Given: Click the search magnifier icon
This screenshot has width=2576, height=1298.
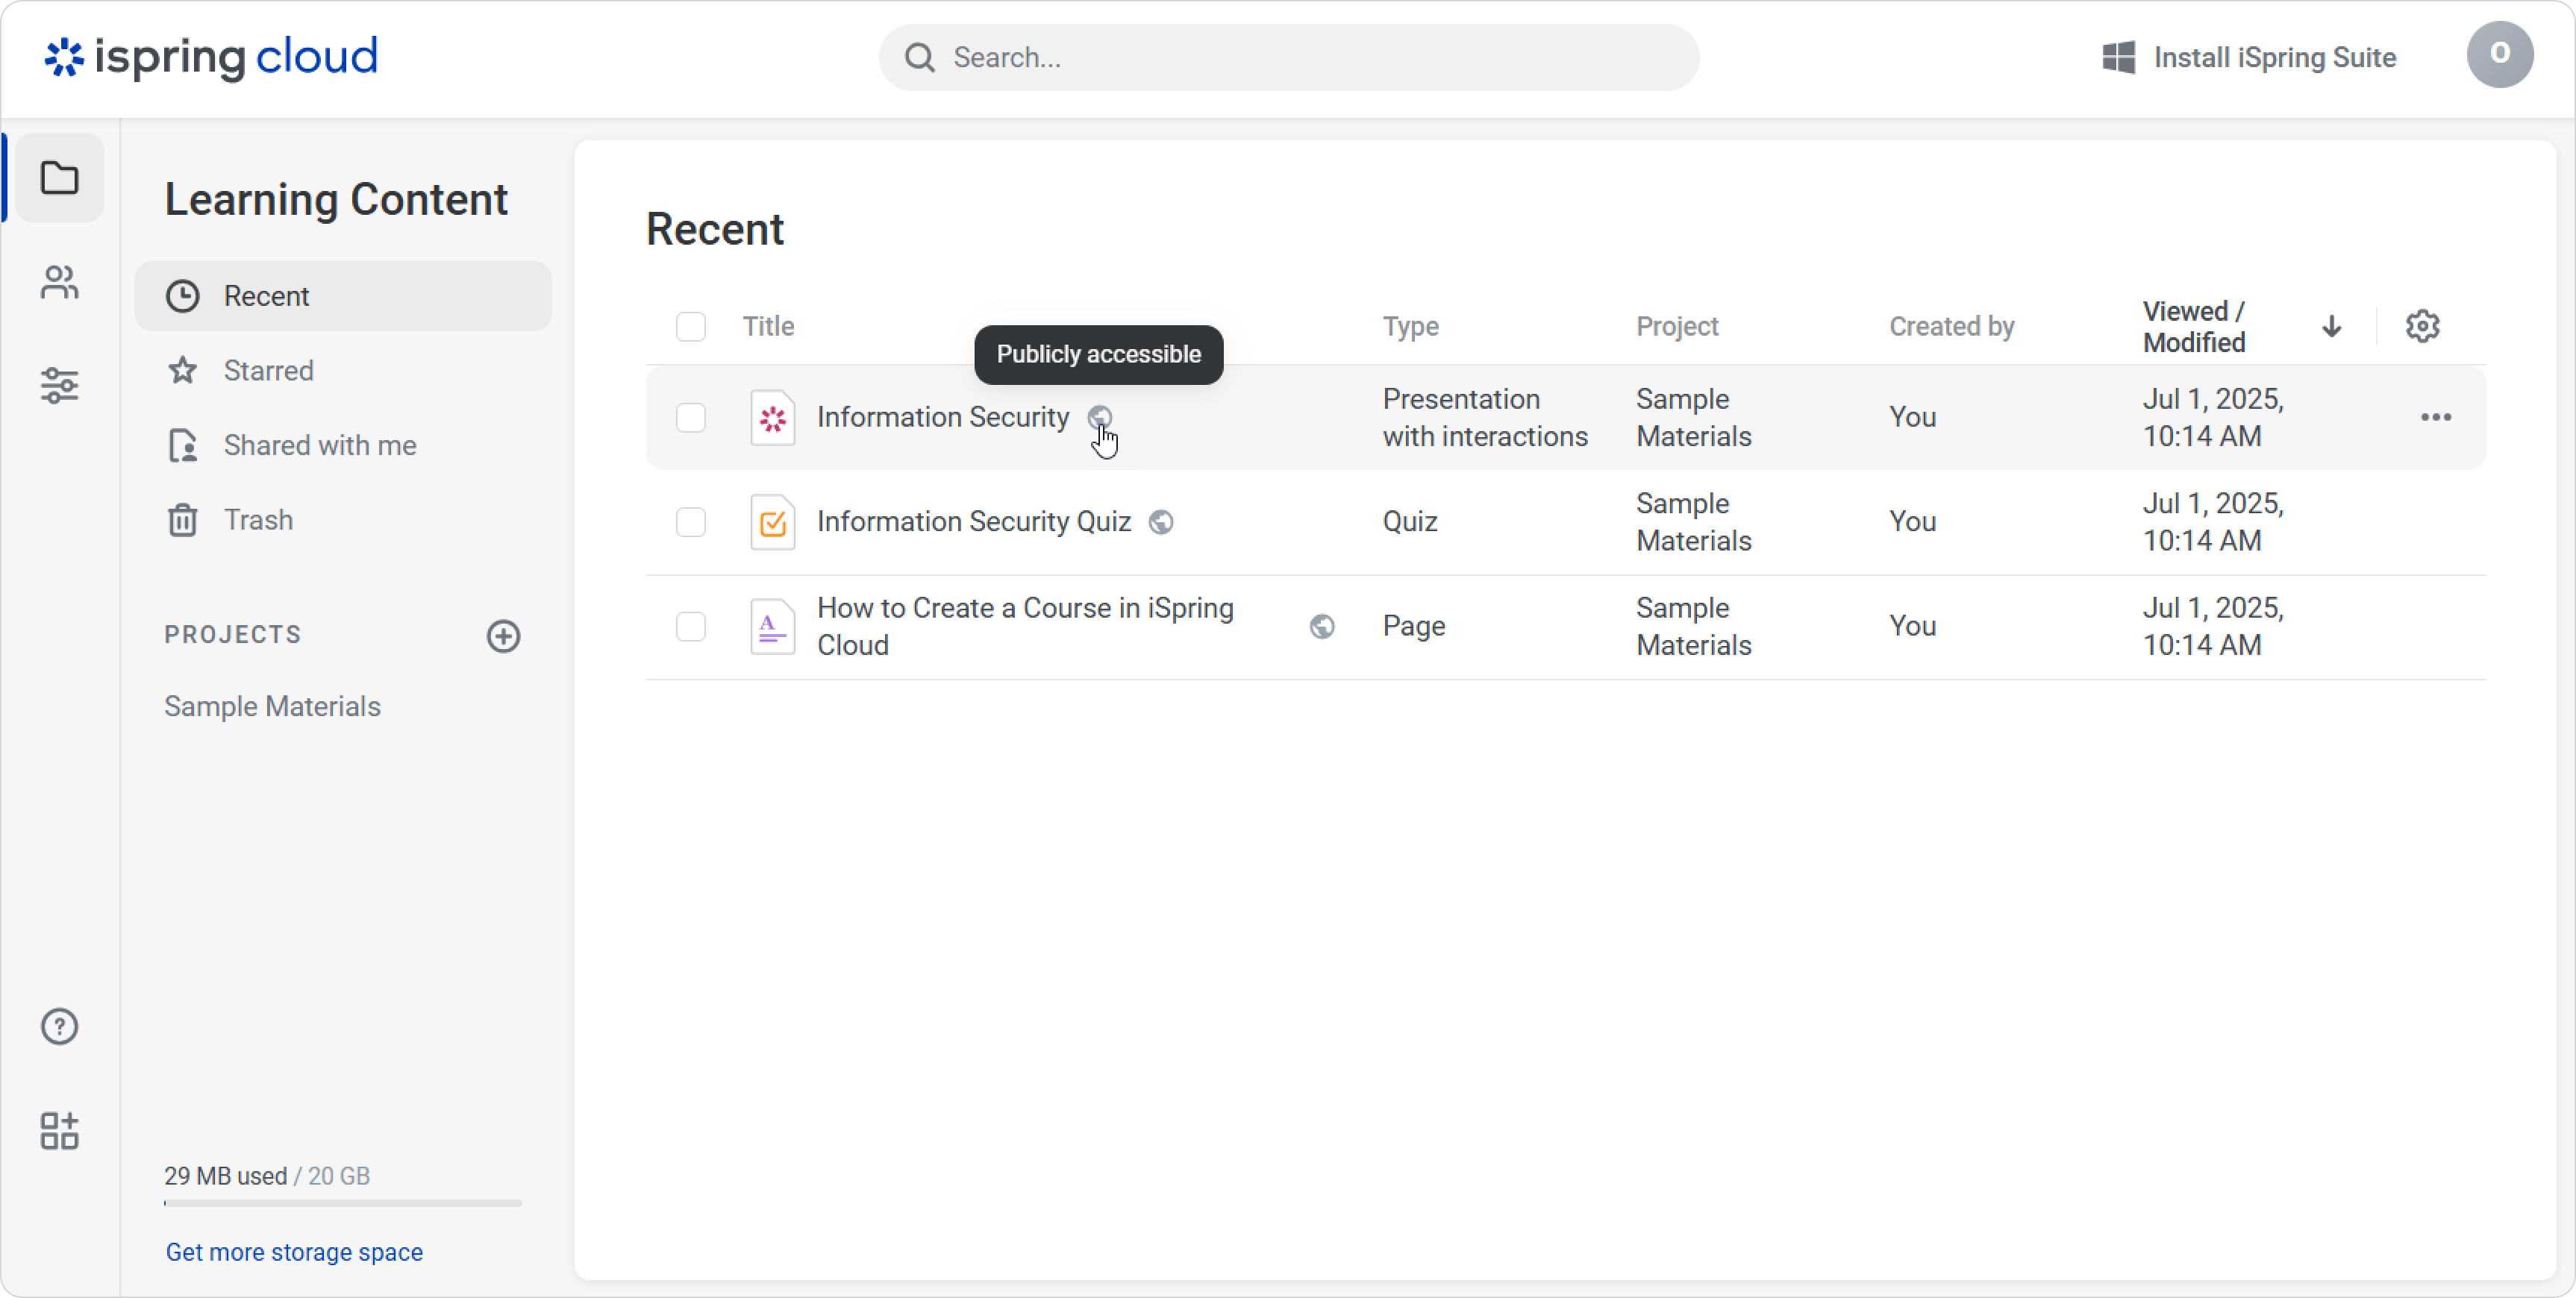Looking at the screenshot, I should pos(919,58).
